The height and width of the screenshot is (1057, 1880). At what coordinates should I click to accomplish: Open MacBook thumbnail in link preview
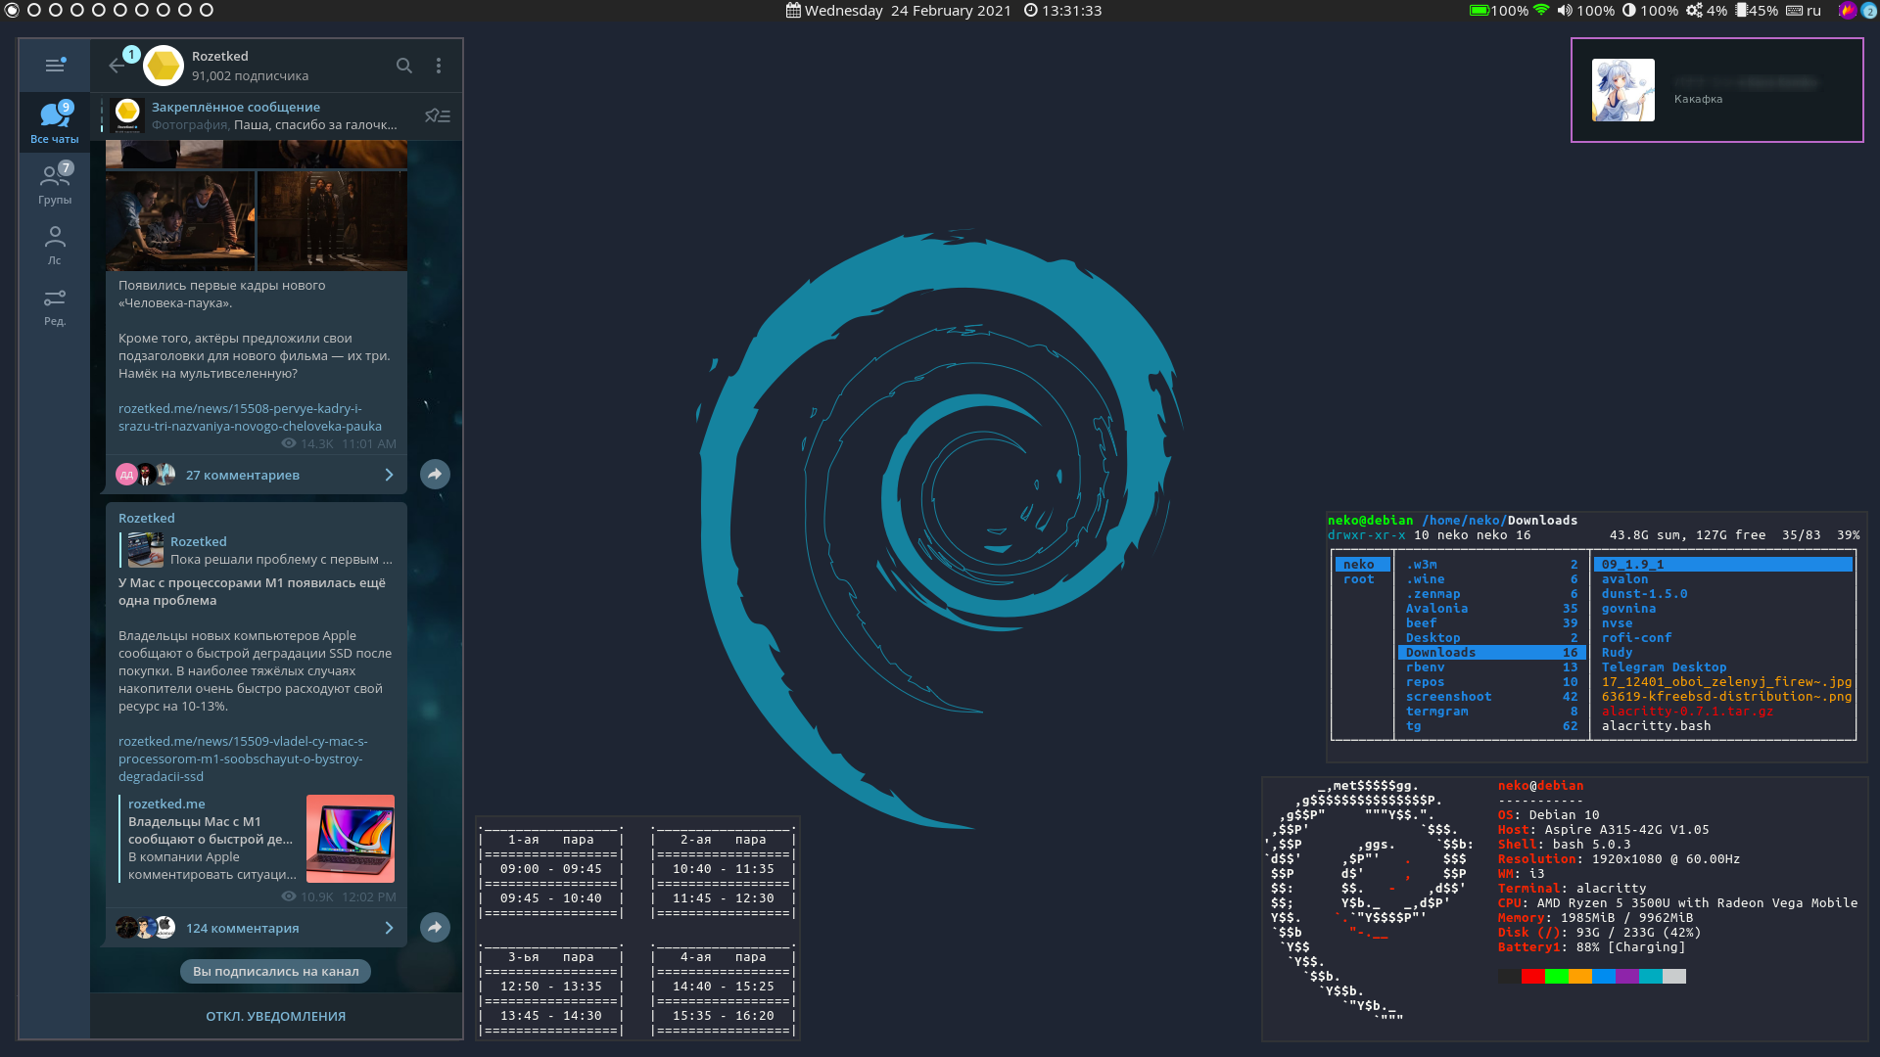351,839
